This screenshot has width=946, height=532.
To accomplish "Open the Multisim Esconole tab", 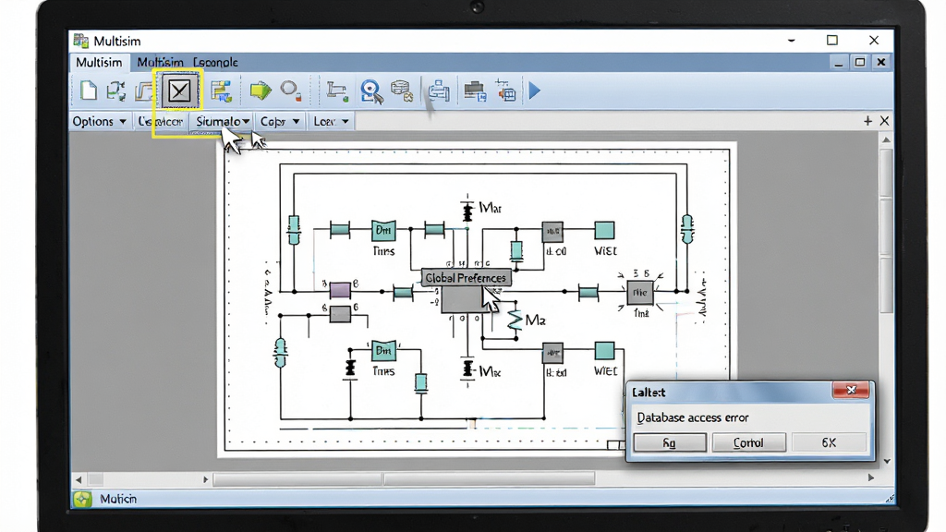I will (x=187, y=62).
